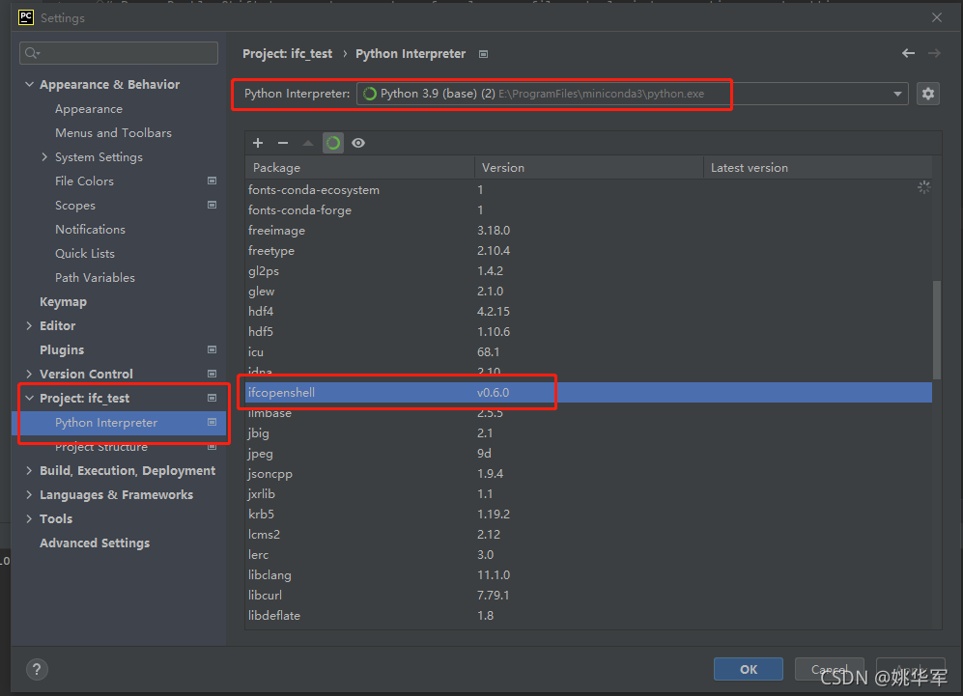Viewport: 963px width, 696px height.
Task: Toggle show early releases eye icon
Action: [358, 143]
